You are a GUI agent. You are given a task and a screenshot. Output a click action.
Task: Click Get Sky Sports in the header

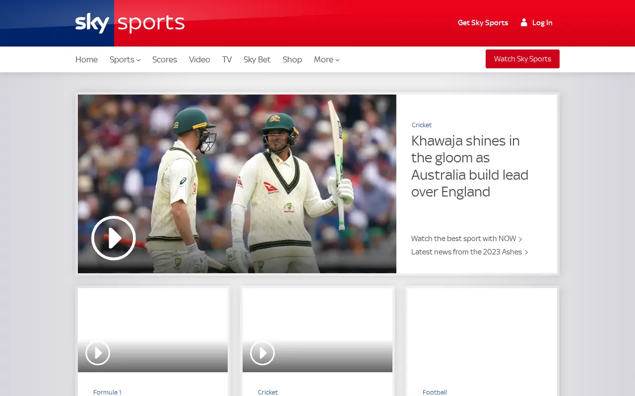483,23
